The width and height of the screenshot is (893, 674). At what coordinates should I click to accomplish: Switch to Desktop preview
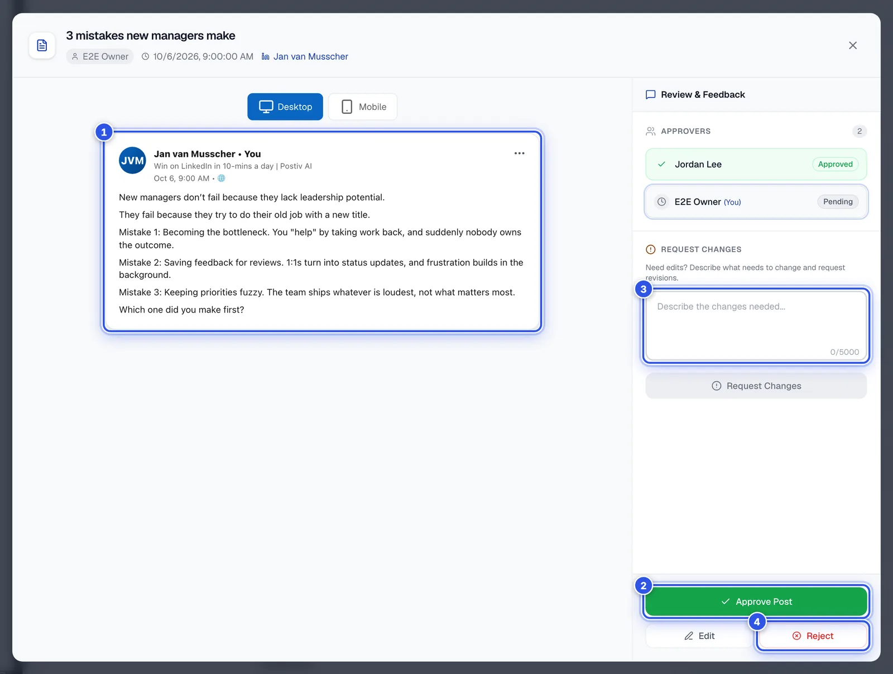pyautogui.click(x=285, y=107)
